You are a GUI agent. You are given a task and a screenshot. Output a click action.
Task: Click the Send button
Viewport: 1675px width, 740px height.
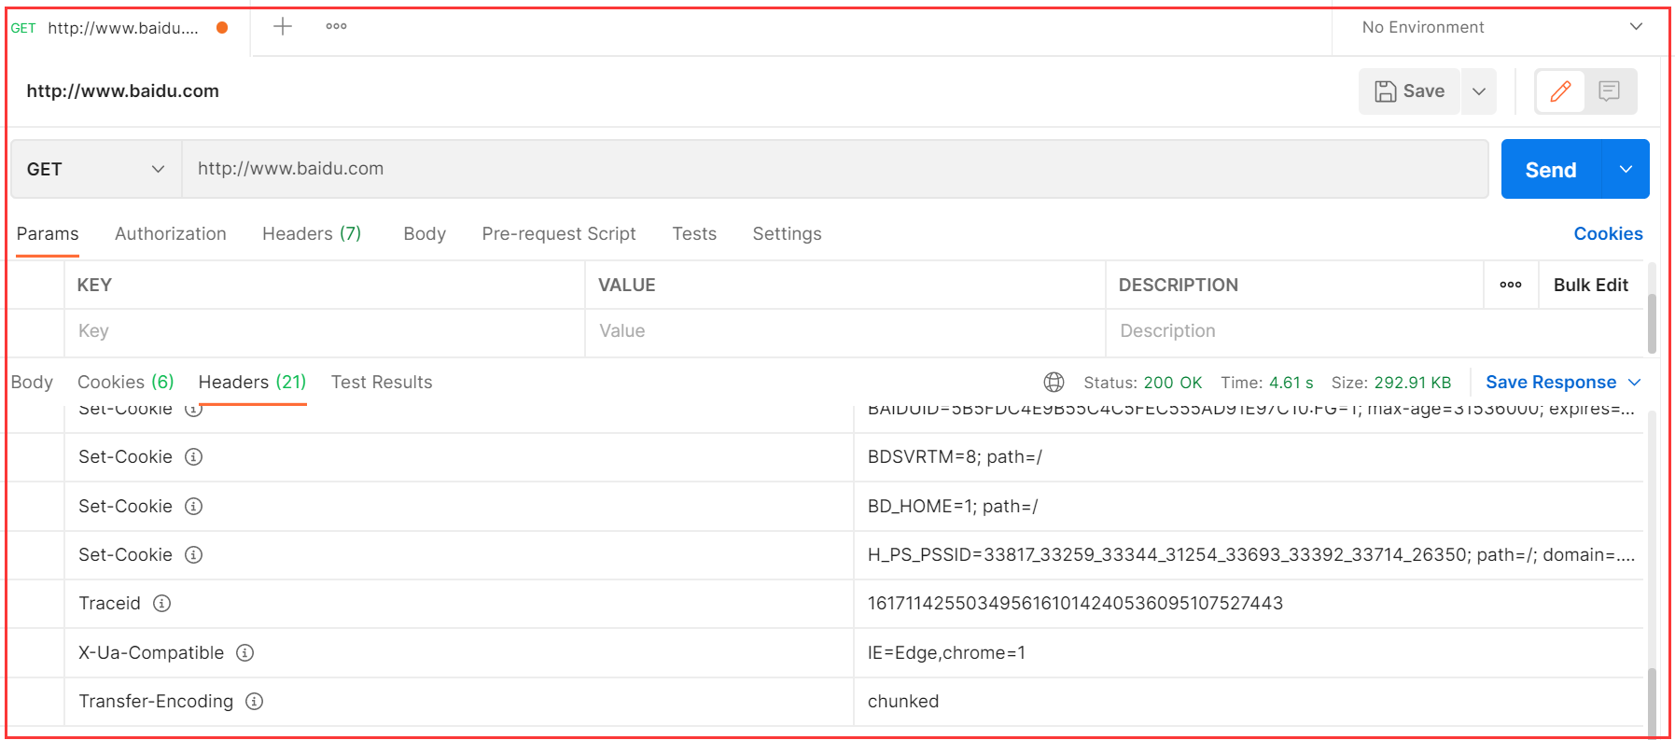coord(1551,169)
